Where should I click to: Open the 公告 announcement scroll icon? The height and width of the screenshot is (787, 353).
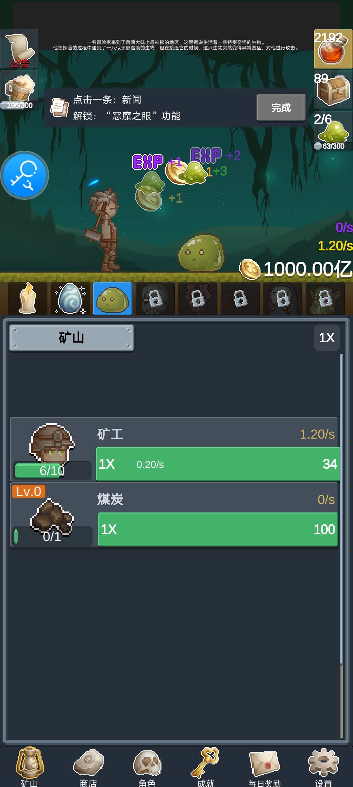coord(20,49)
